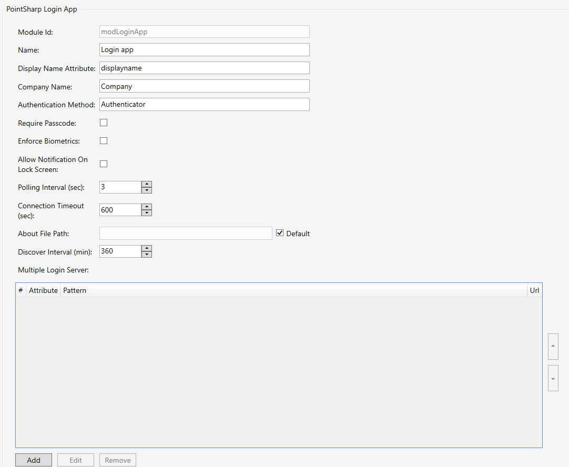Screen dimensions: 569x467
Task: Click the Authentication Method text field
Action: (204, 104)
